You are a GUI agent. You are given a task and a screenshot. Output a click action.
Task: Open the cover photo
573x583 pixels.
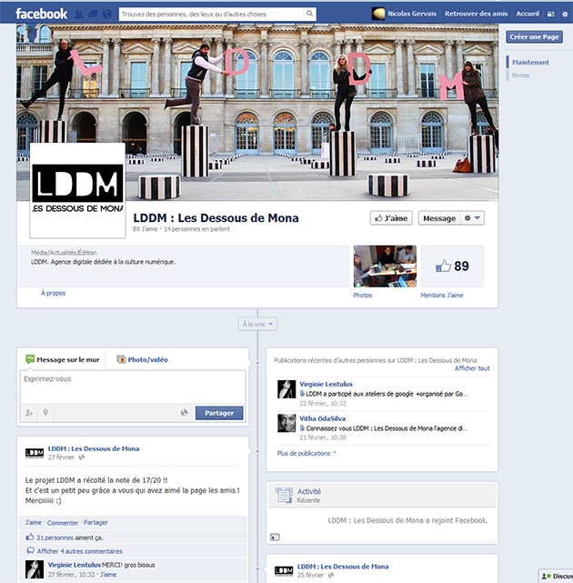point(257,112)
